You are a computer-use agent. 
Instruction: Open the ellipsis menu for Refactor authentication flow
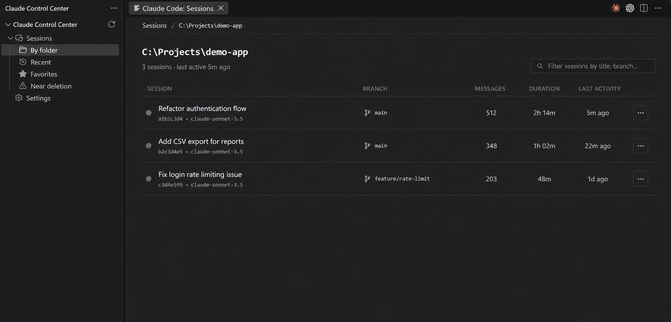641,113
